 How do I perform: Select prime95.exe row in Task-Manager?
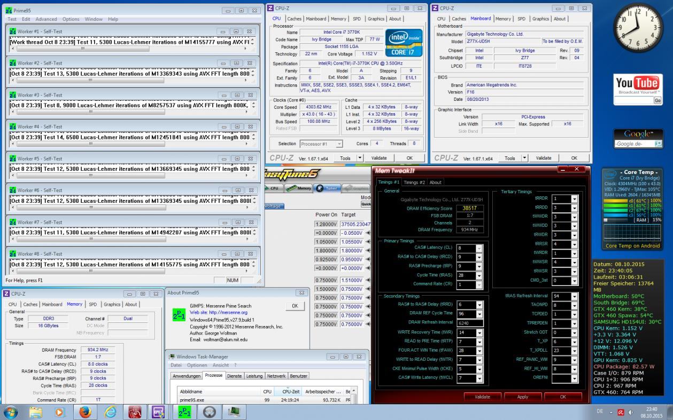[264, 400]
